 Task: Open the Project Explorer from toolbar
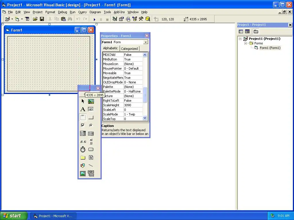tap(115, 19)
